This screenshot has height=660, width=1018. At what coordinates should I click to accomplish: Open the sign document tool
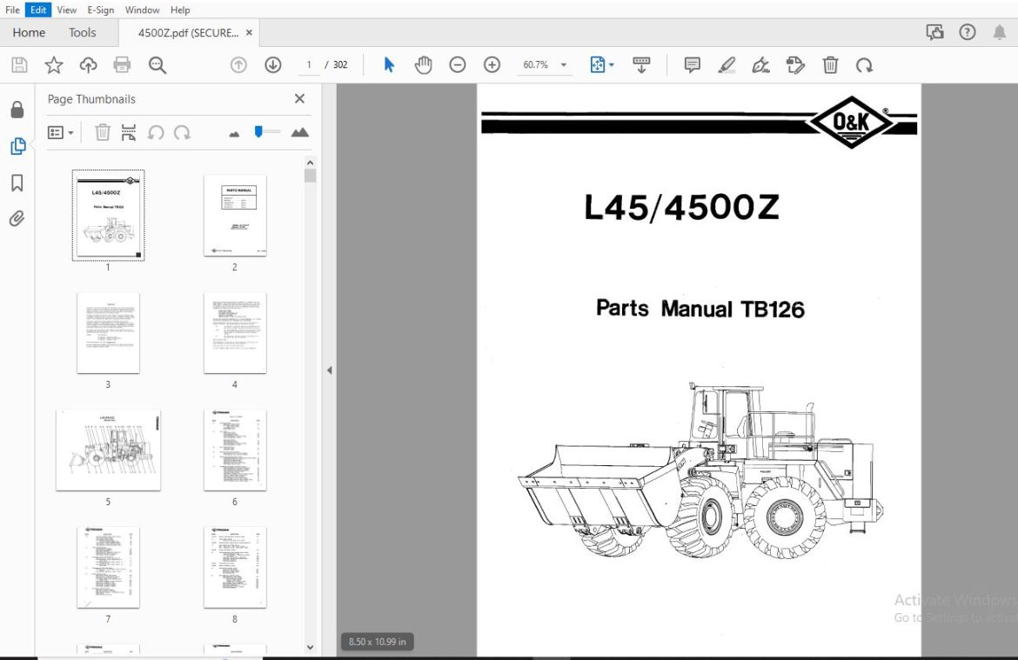pos(761,65)
